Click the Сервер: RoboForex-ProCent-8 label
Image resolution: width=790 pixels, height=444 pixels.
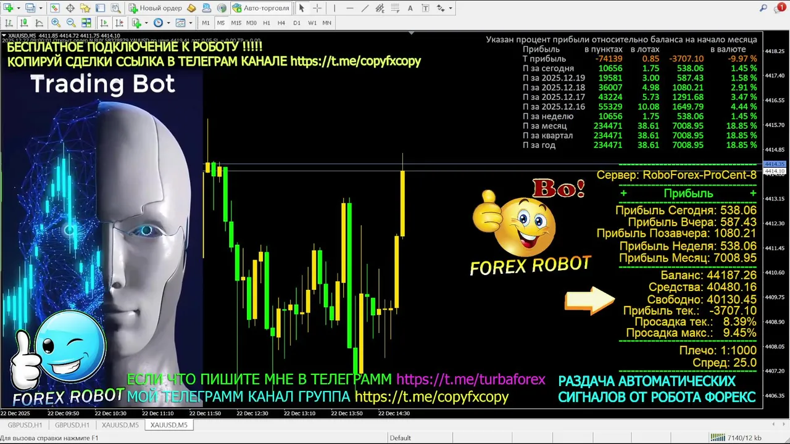pos(676,175)
